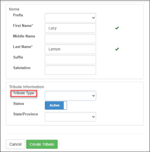Open the Prefix dropdown
This screenshot has height=152, width=150.
70,18
